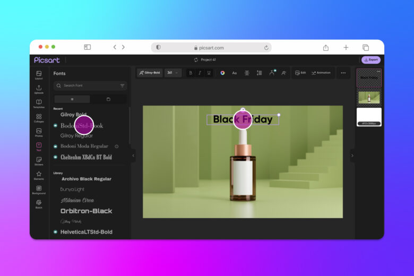This screenshot has width=414, height=276.
Task: Expand the font size 361 dropdown
Action: point(173,73)
